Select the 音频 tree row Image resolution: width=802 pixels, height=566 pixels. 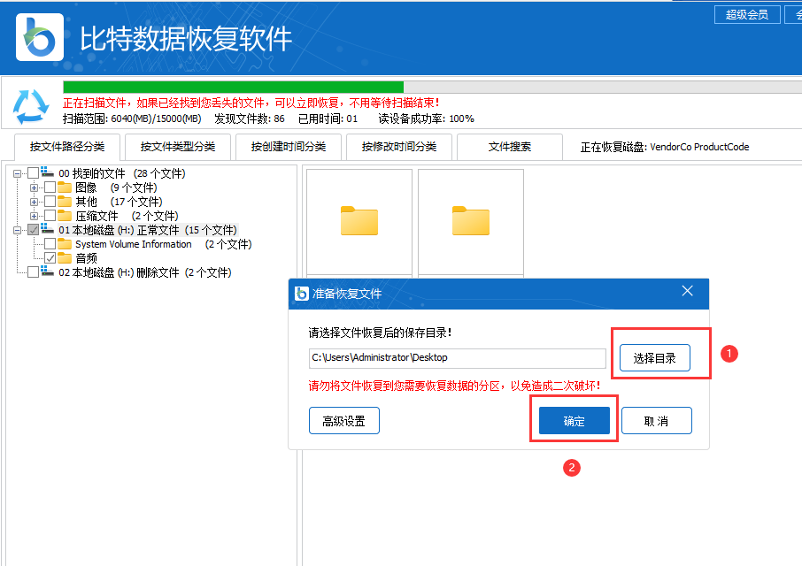pos(86,258)
